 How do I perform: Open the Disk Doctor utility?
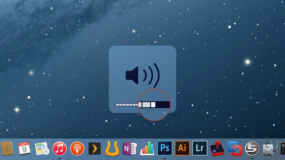[268, 148]
